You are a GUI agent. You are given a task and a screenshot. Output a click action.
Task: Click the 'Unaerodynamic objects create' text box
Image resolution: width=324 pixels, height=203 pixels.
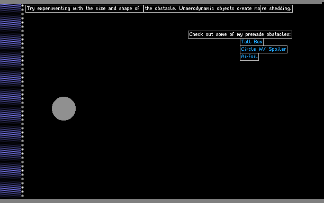coord(202,8)
